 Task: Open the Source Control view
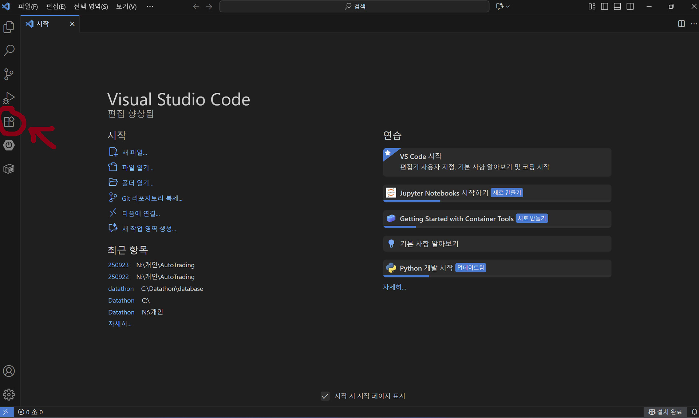[x=9, y=74]
